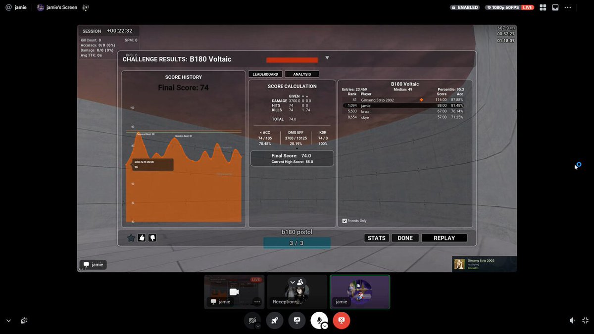Click the score history tooltip showing 70
This screenshot has width=594, height=334.
point(153,164)
